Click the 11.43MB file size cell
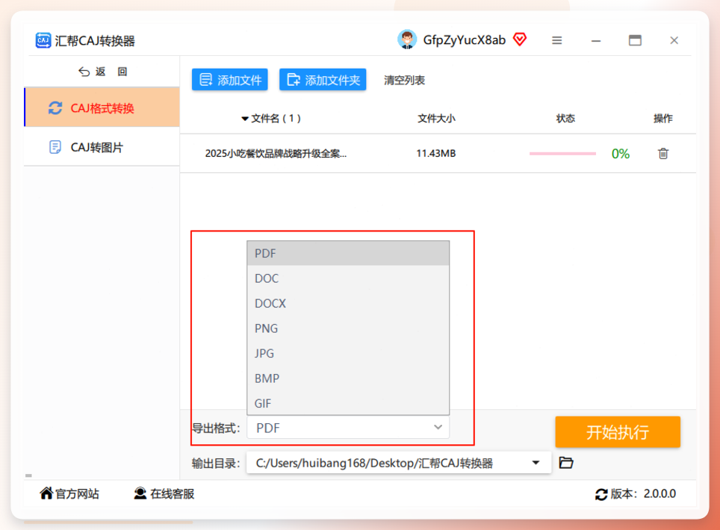The height and width of the screenshot is (530, 720). (x=435, y=153)
